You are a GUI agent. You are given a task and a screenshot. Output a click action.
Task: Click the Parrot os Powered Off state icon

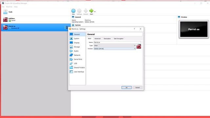pyautogui.click(x=10, y=28)
